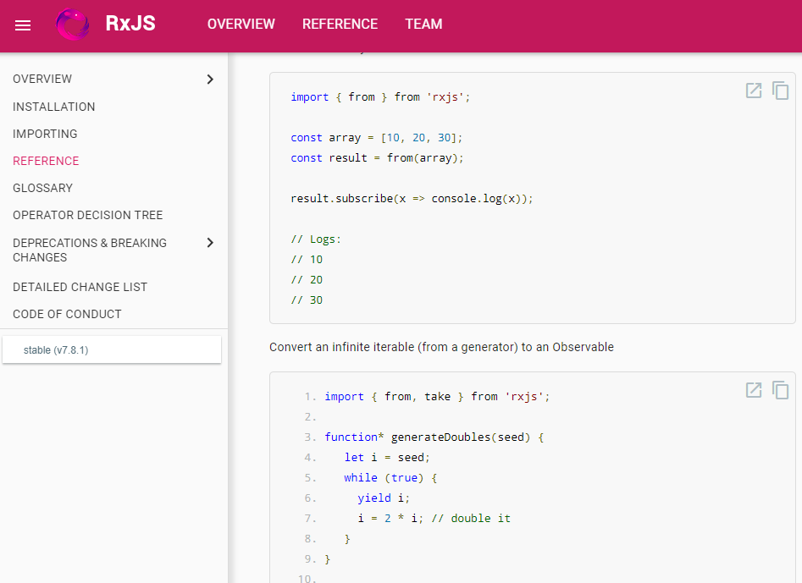802x583 pixels.
Task: Open generator code example in StackBlitz
Action: pyautogui.click(x=753, y=390)
